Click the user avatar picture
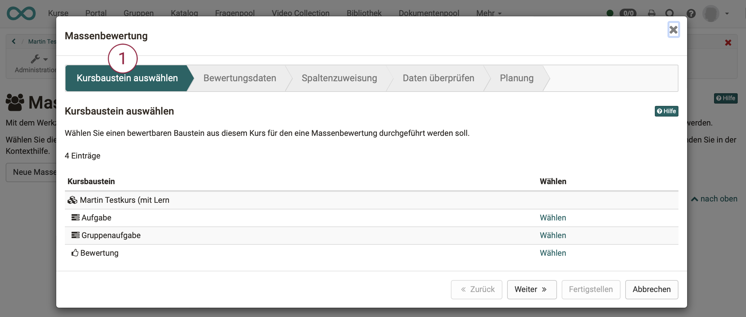Image resolution: width=746 pixels, height=317 pixels. tap(711, 13)
